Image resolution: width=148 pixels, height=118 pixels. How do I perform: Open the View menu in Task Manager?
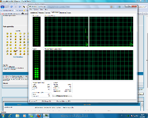pyautogui.click(x=41, y=9)
